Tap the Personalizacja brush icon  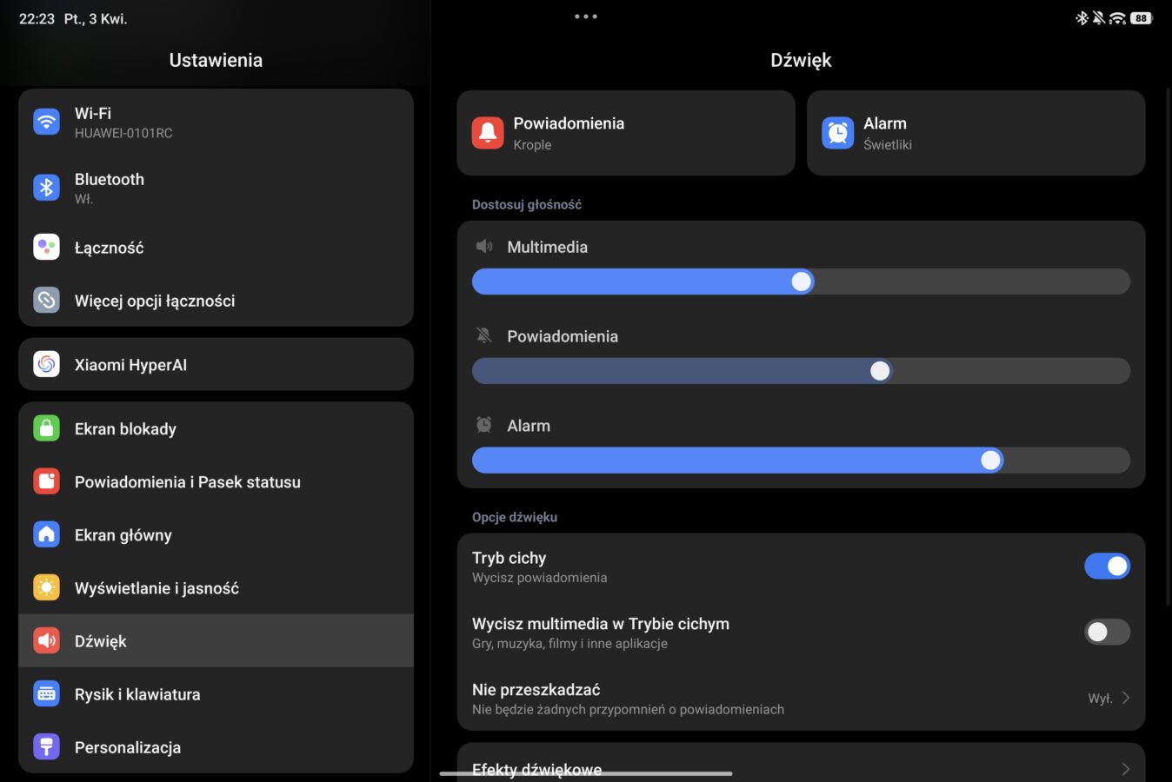pyautogui.click(x=46, y=747)
